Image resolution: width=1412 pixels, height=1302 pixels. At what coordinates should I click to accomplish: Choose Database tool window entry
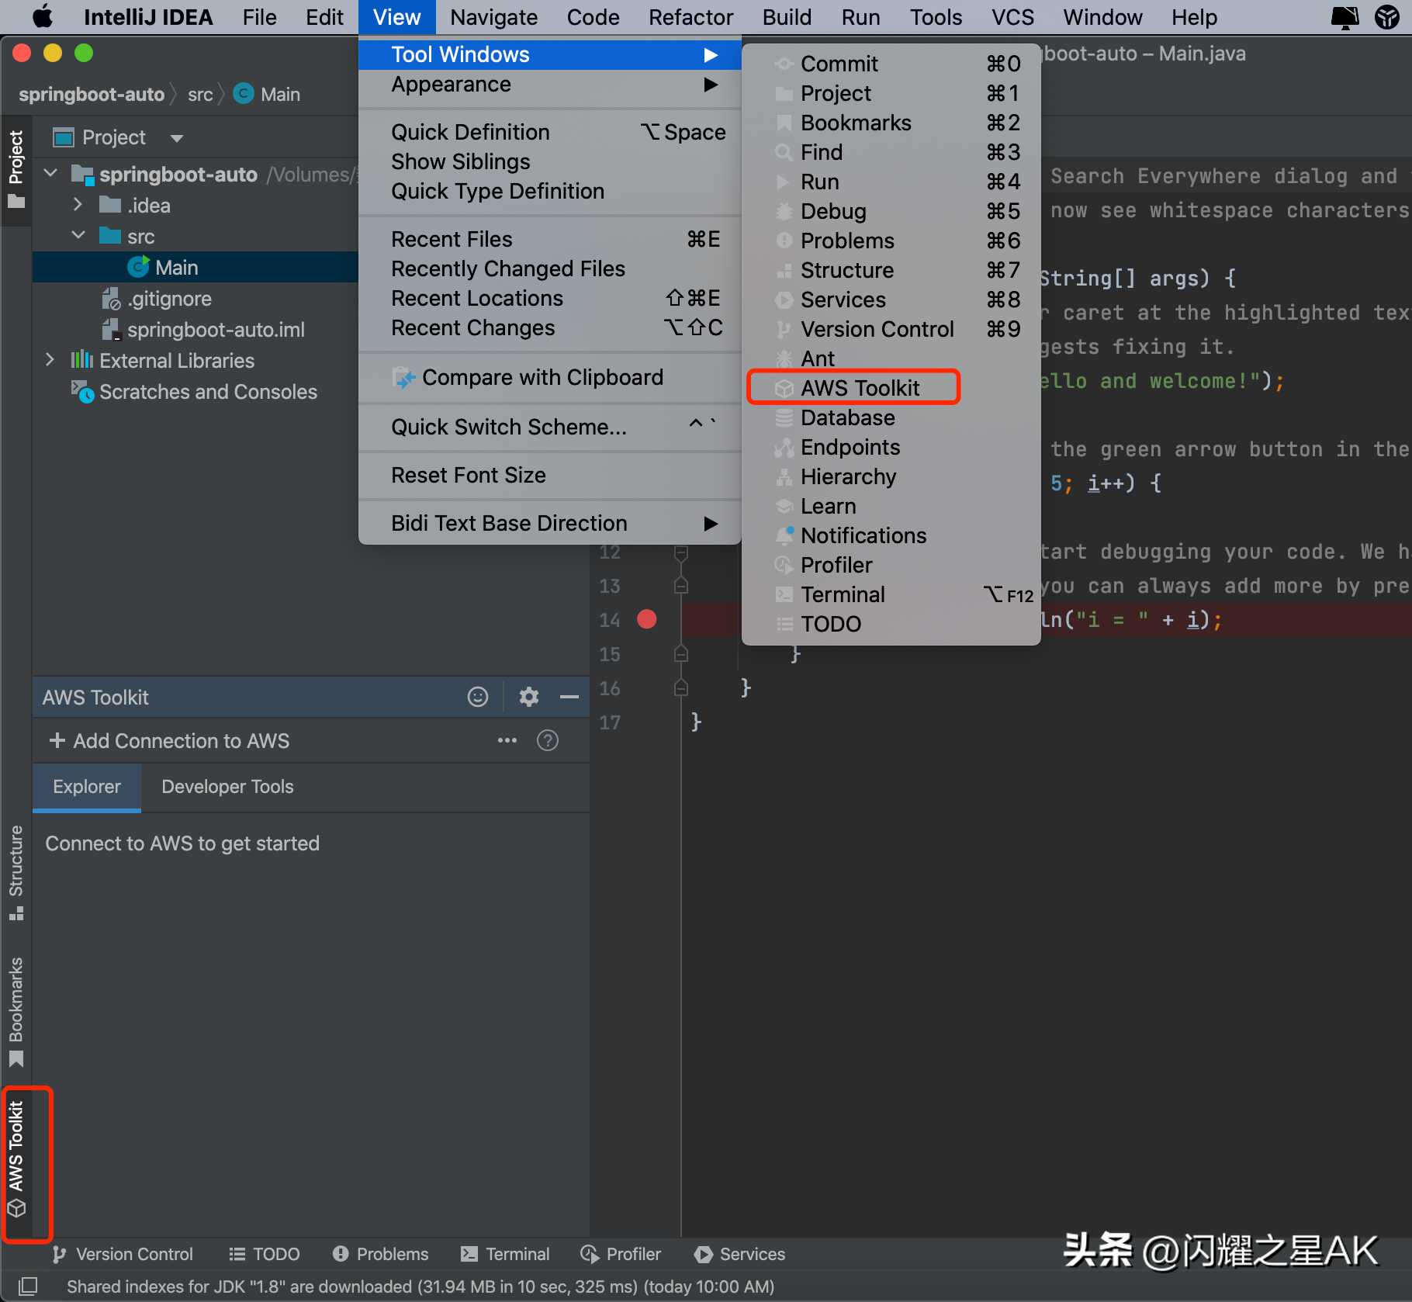[891, 417]
